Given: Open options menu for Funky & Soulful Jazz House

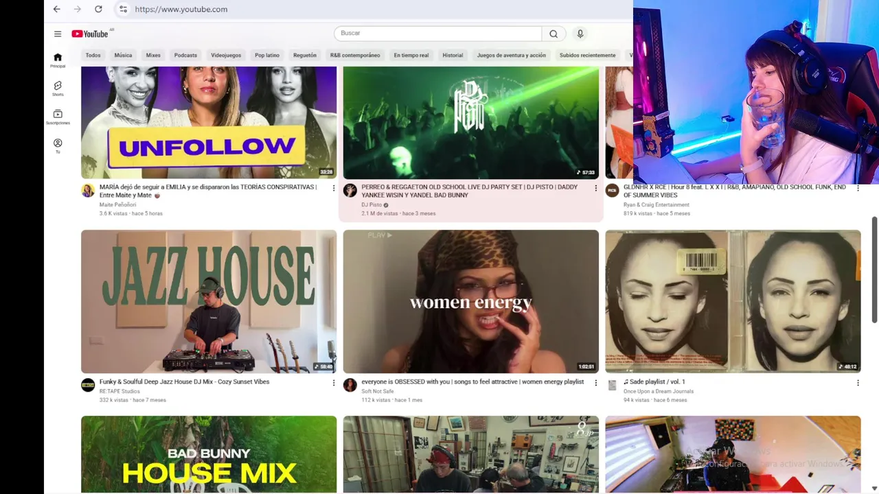Looking at the screenshot, I should (334, 383).
